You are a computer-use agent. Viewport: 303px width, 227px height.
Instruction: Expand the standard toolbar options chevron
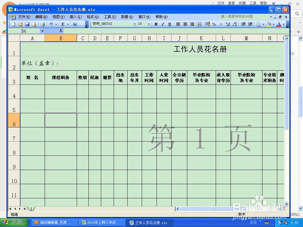87,24
